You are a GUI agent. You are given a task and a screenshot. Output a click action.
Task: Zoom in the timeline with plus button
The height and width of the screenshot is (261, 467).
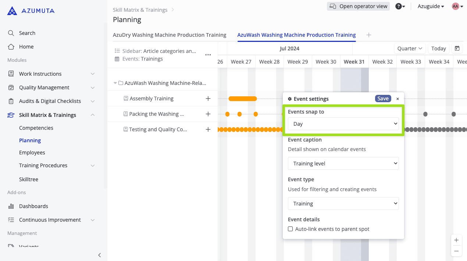[456, 240]
